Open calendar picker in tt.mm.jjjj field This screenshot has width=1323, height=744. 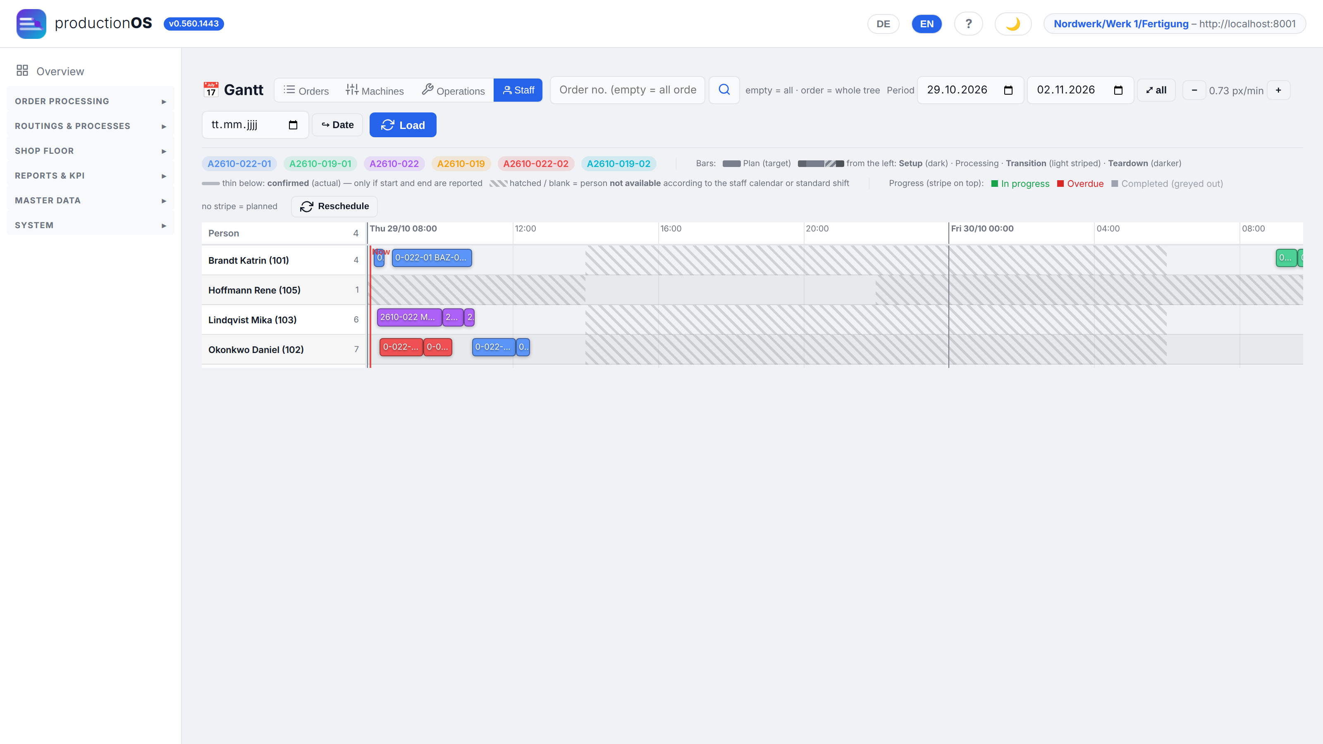point(293,125)
